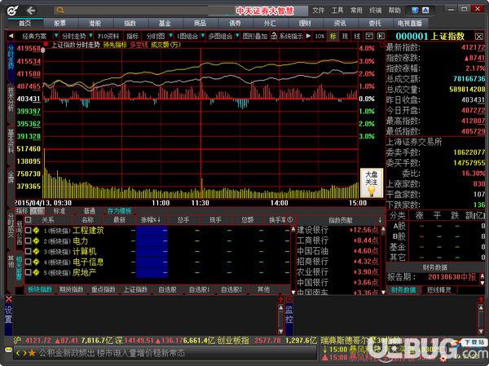489x366 pixels.
Task: Expand the 经典方案 dropdown arrow
Action: [x=56, y=36]
